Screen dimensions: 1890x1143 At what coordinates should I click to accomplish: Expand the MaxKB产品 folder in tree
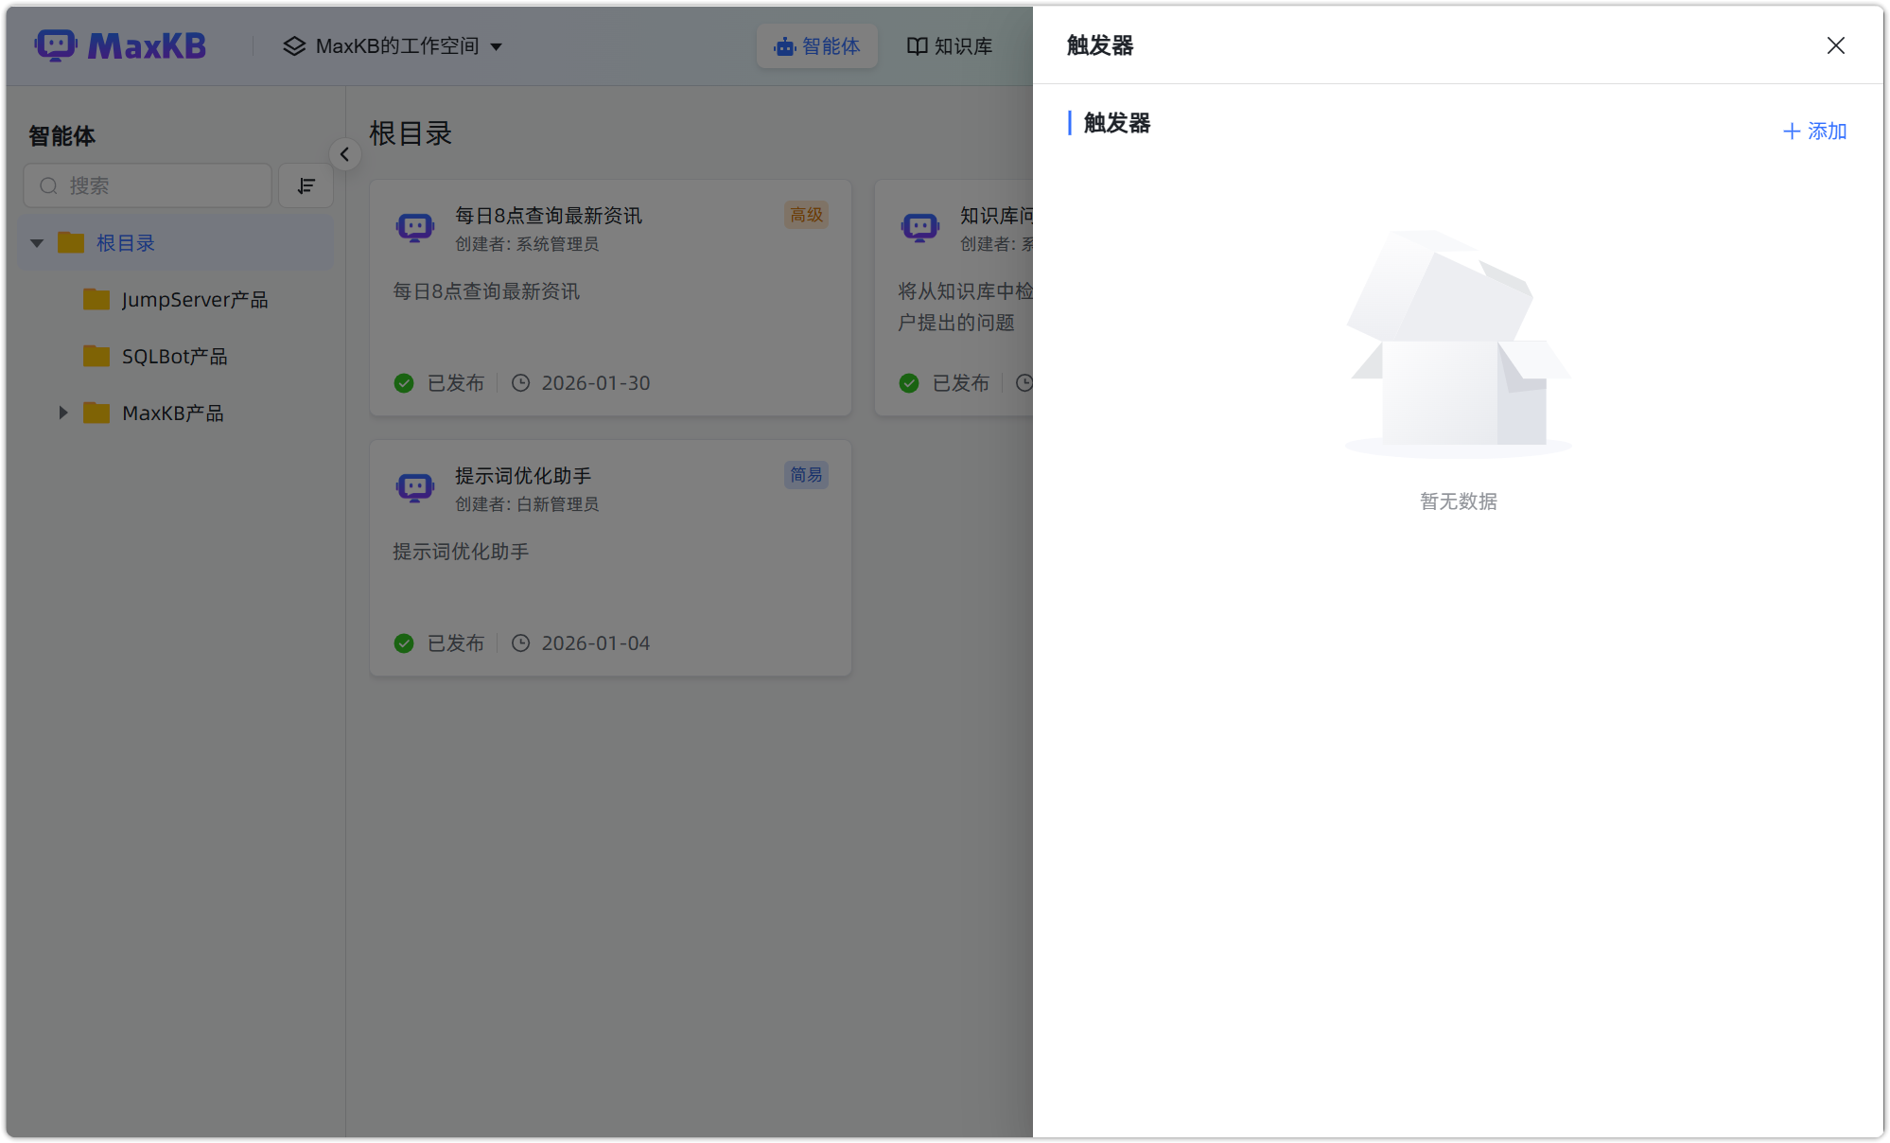62,413
